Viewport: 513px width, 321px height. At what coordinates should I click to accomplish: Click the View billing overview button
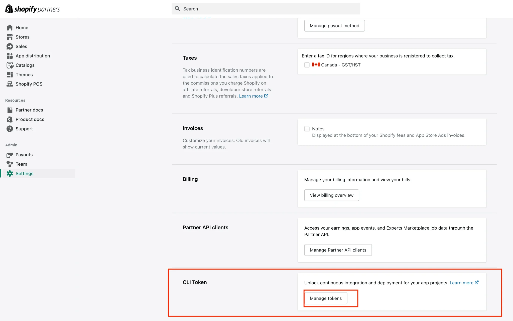pos(331,195)
